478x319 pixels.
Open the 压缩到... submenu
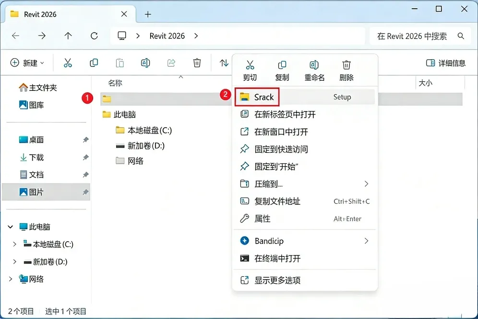pos(305,184)
